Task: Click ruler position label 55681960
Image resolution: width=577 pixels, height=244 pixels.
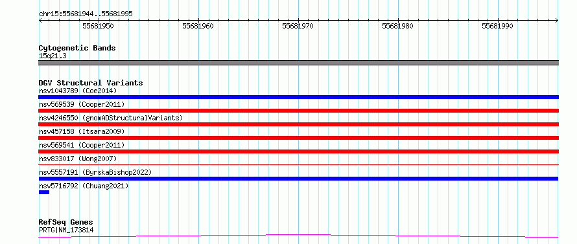Action: pos(198,26)
